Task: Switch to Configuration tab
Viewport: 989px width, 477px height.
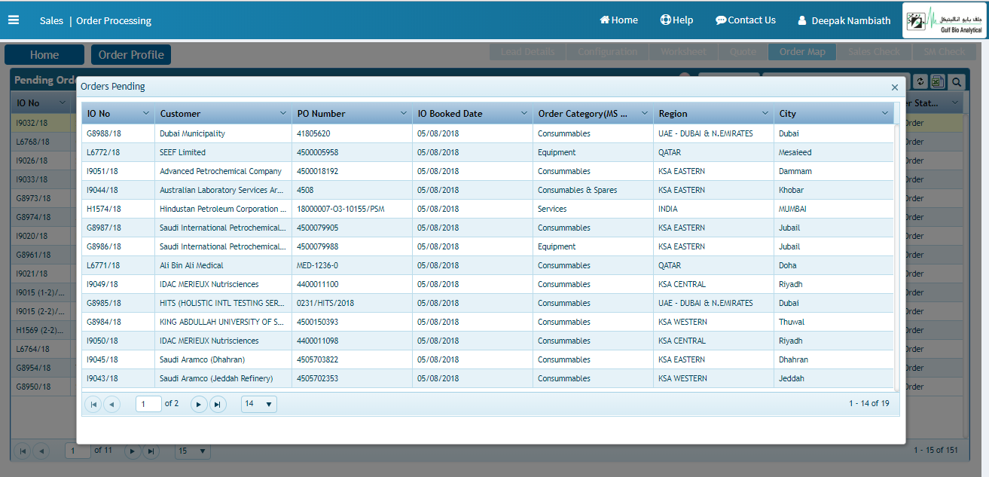Action: click(607, 52)
